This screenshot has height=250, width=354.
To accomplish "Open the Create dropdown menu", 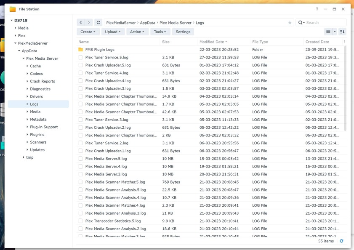I will (x=88, y=32).
